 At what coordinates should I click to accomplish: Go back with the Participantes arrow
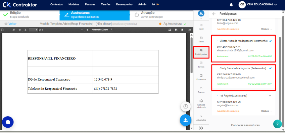214,14
